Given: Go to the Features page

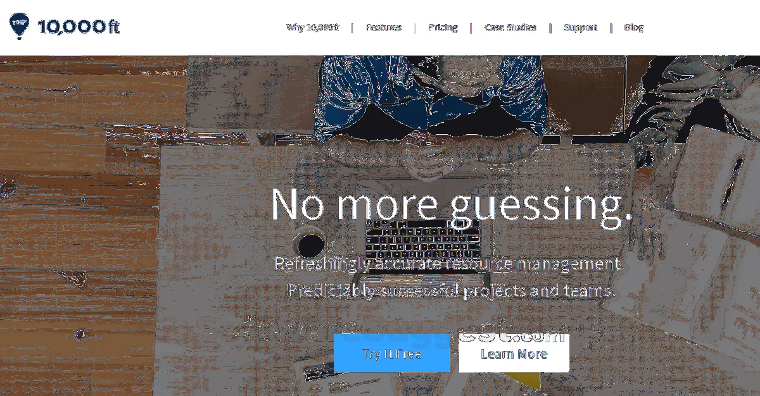Looking at the screenshot, I should tap(384, 27).
